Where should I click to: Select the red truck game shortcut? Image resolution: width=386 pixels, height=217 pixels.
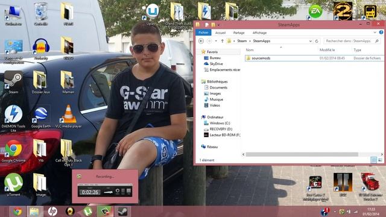point(370,186)
